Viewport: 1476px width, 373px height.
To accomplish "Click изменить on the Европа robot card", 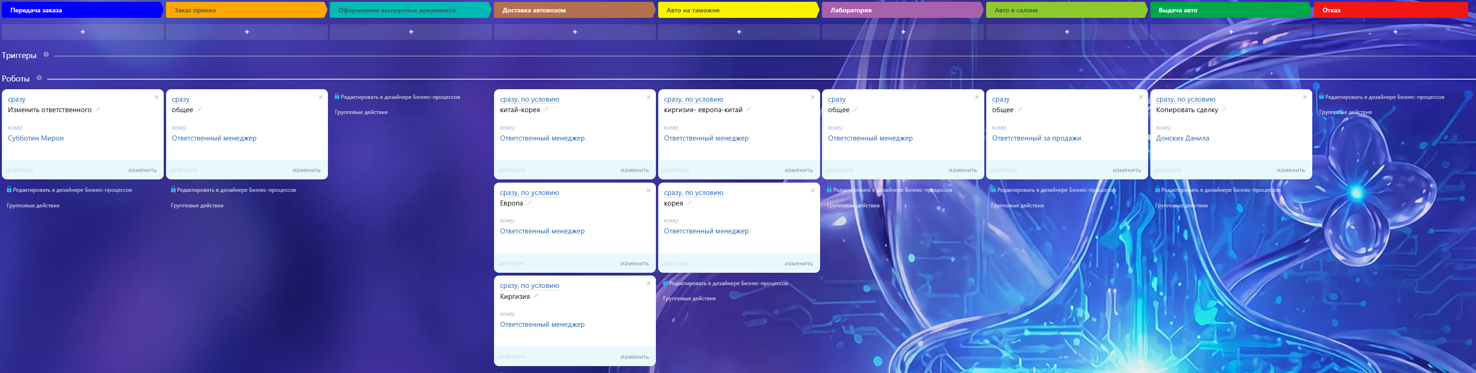I will 635,264.
